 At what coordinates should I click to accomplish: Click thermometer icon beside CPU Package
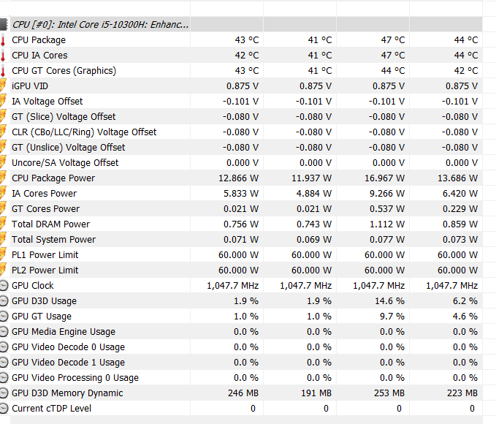(3, 40)
